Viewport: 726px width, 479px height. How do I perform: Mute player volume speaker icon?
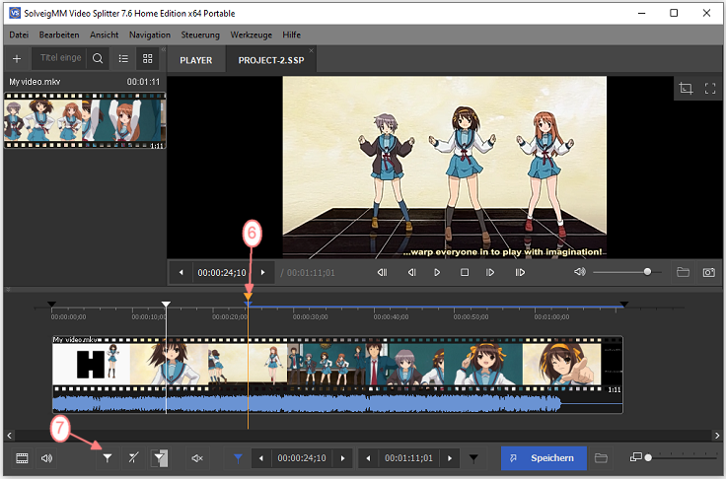tap(580, 272)
